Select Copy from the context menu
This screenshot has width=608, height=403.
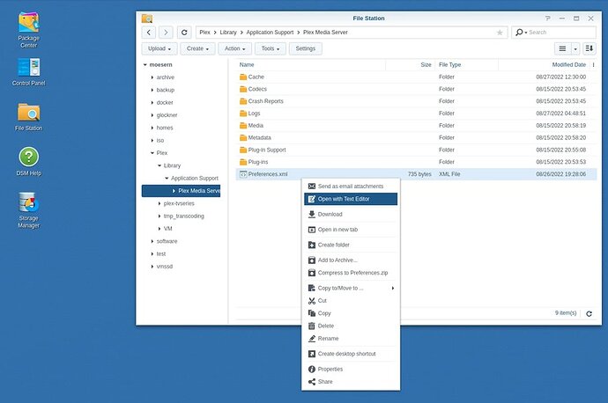(x=351, y=313)
